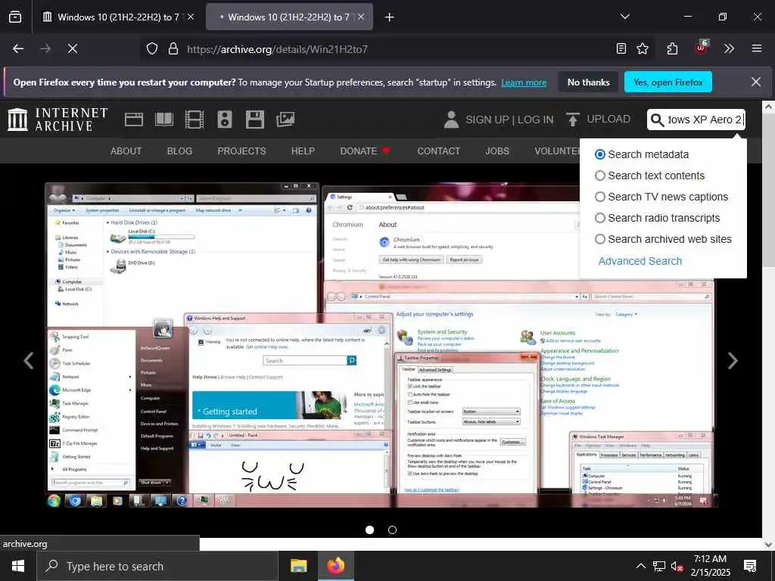Go back to the previous page

pyautogui.click(x=18, y=48)
